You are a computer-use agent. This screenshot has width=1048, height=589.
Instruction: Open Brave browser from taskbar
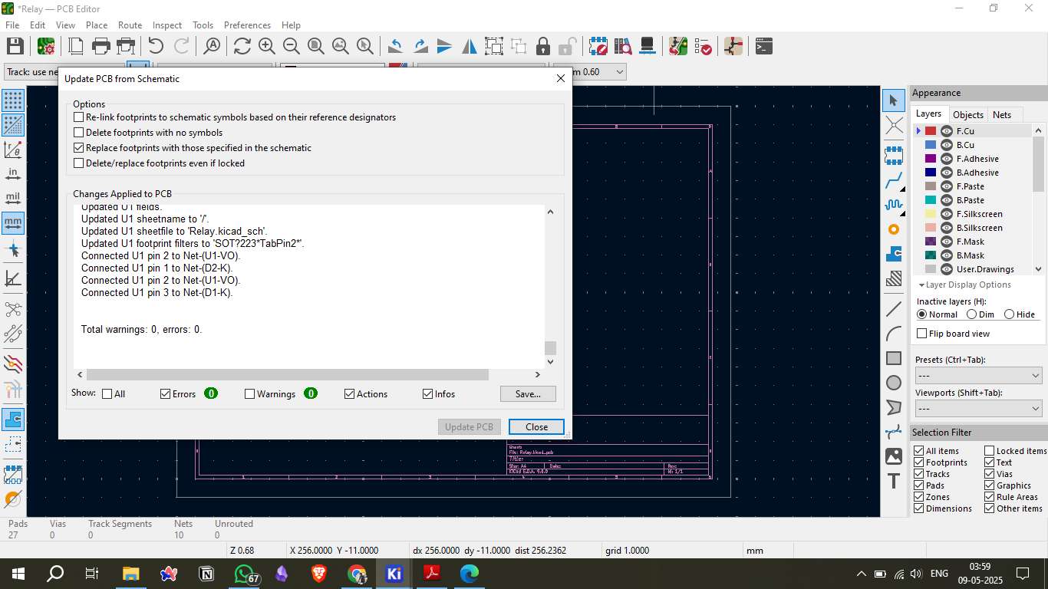click(319, 573)
